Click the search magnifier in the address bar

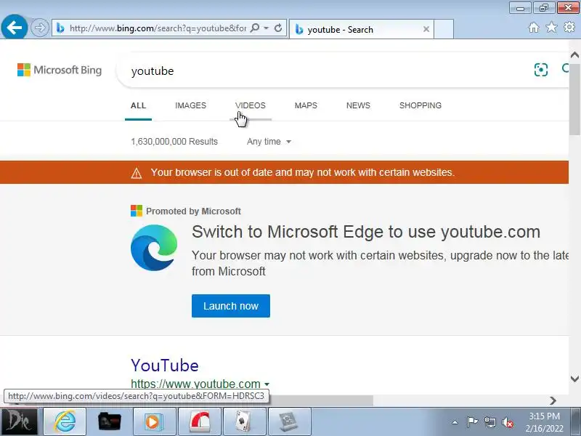click(255, 28)
